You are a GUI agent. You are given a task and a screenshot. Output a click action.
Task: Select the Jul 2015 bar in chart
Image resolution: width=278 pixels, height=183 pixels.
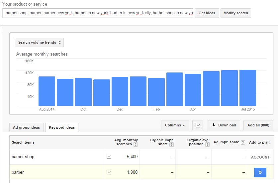click(248, 88)
